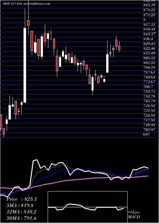Viewport: 159px width, 223px height.
Task: Select the 843.37 price axis label
Action: (149, 34)
